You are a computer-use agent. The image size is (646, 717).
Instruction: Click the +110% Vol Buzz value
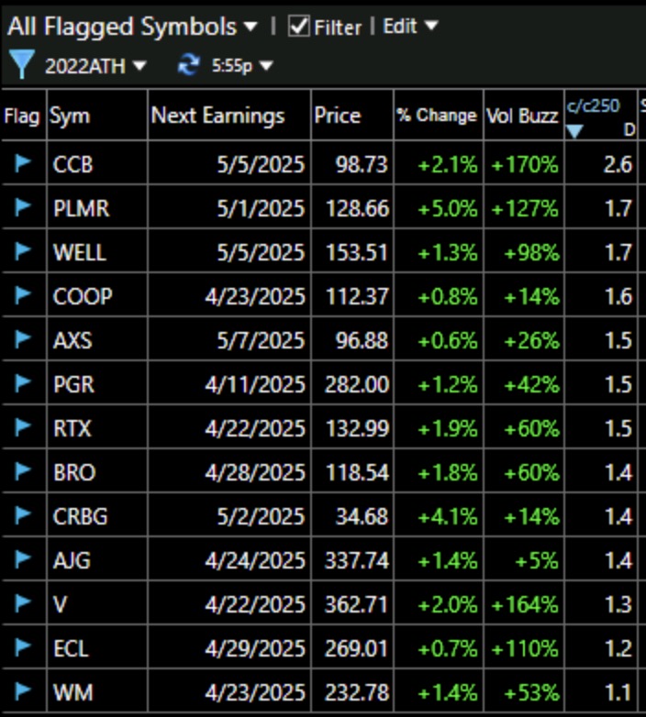[x=525, y=648]
